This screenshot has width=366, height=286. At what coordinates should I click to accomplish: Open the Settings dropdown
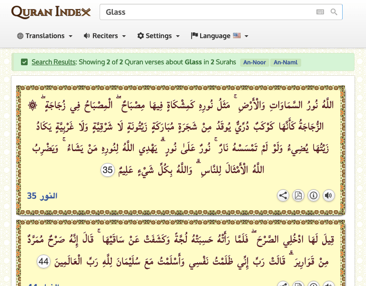pyautogui.click(x=158, y=36)
